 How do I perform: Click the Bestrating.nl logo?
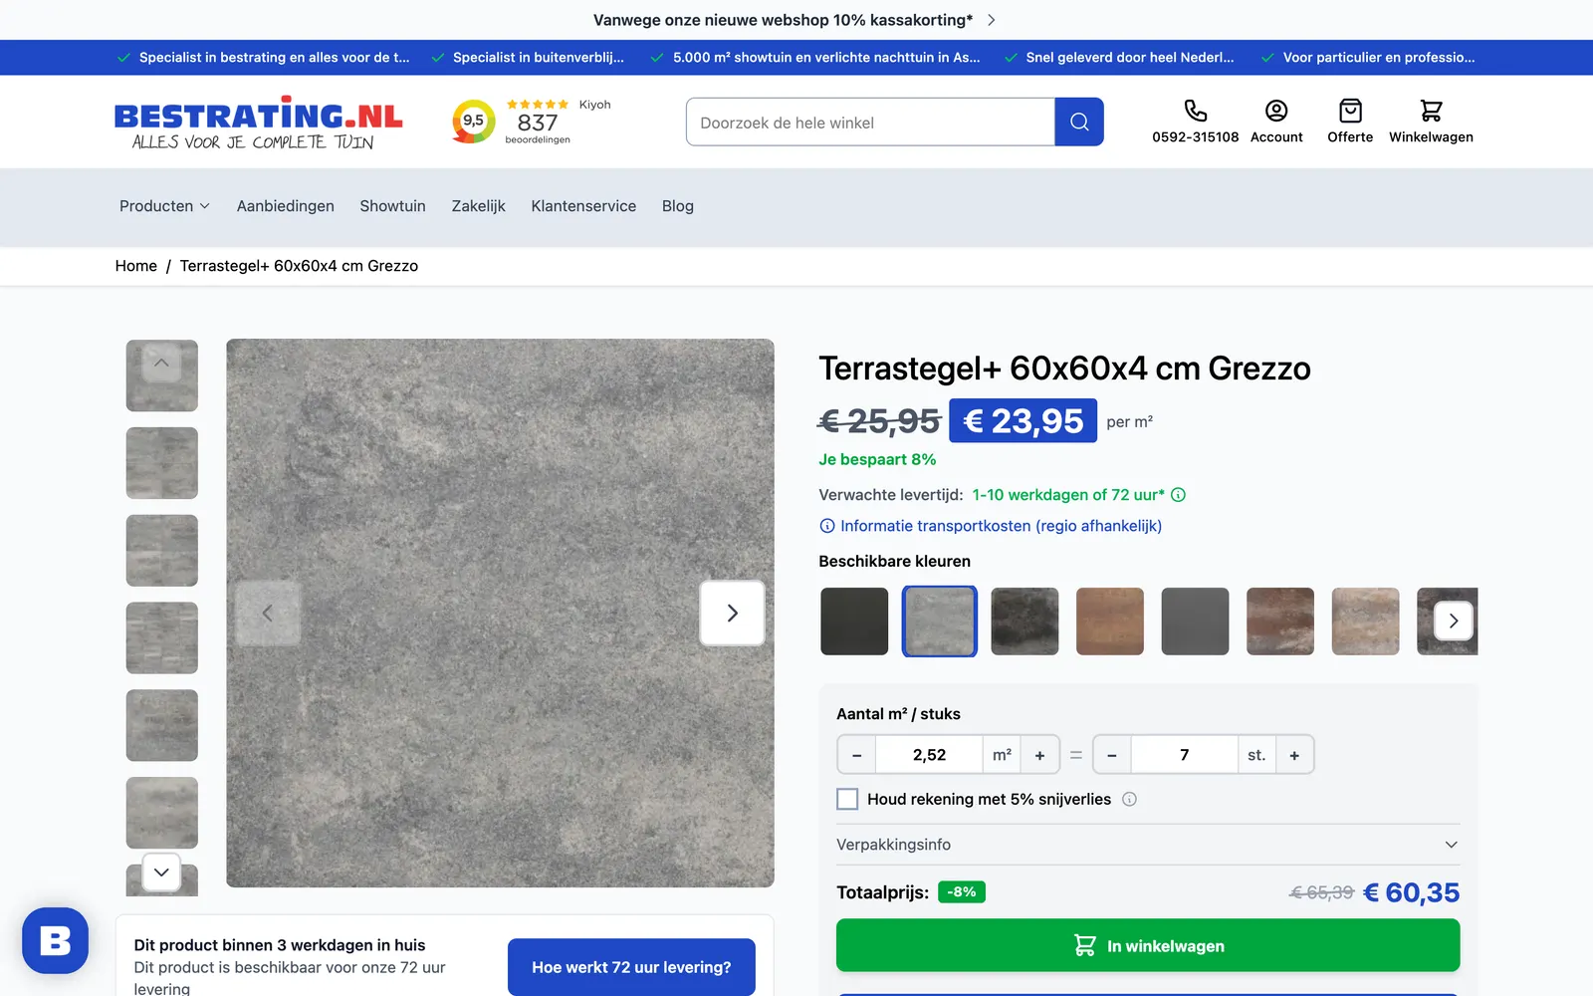coord(259,123)
